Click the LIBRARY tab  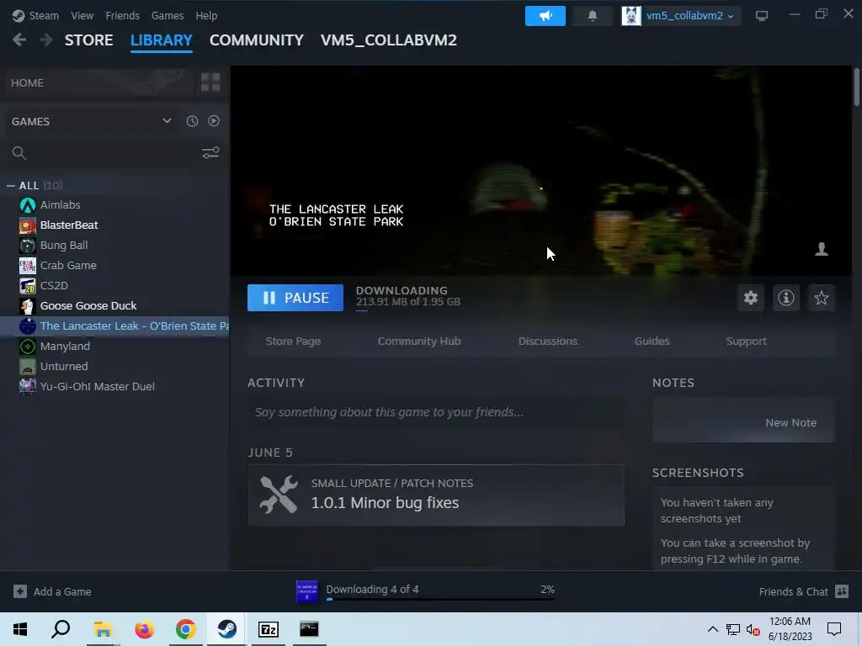pos(161,40)
